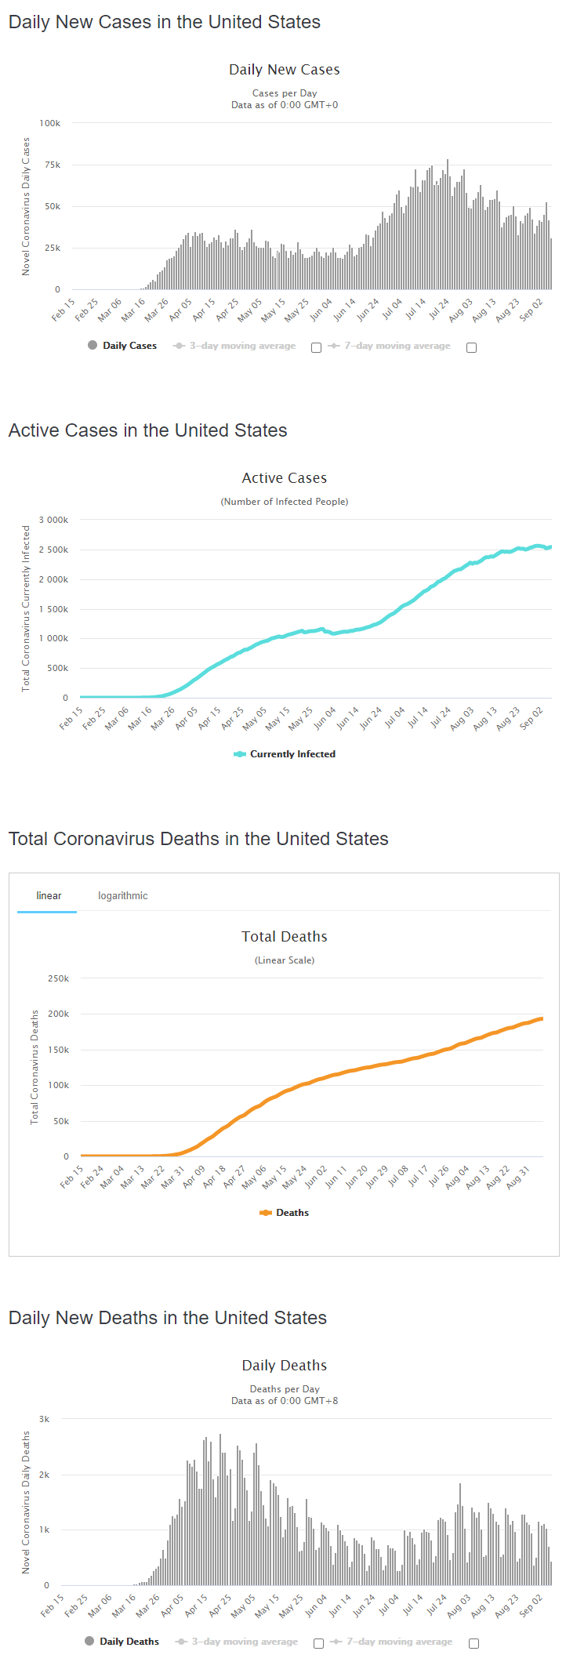Click the Daily New Cases chart title
Viewport: 566px width, 1662px height.
click(x=284, y=70)
